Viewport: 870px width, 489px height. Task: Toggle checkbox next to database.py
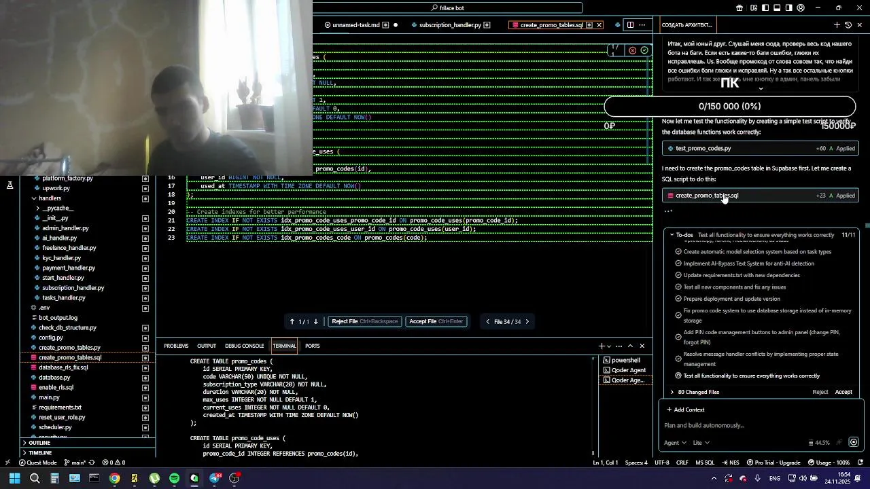point(145,378)
